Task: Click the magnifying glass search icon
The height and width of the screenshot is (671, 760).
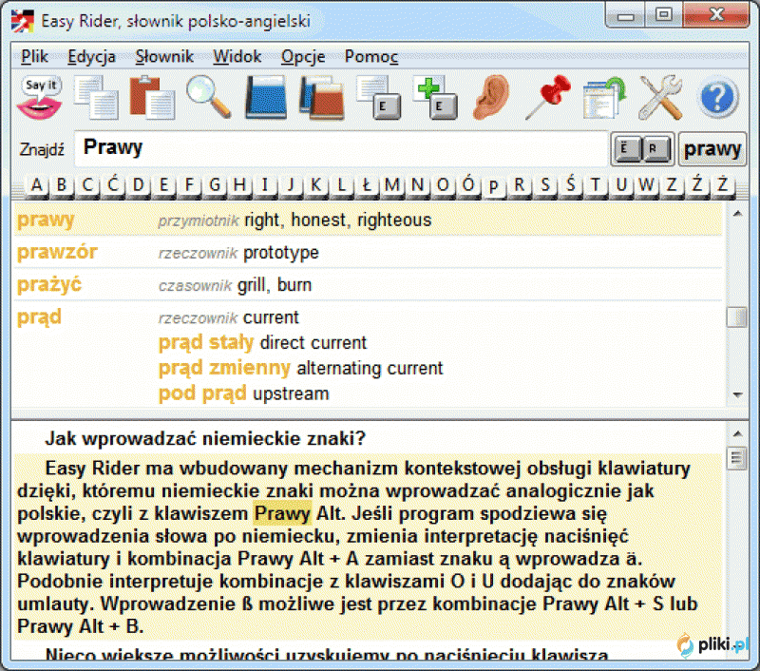Action: tap(208, 98)
